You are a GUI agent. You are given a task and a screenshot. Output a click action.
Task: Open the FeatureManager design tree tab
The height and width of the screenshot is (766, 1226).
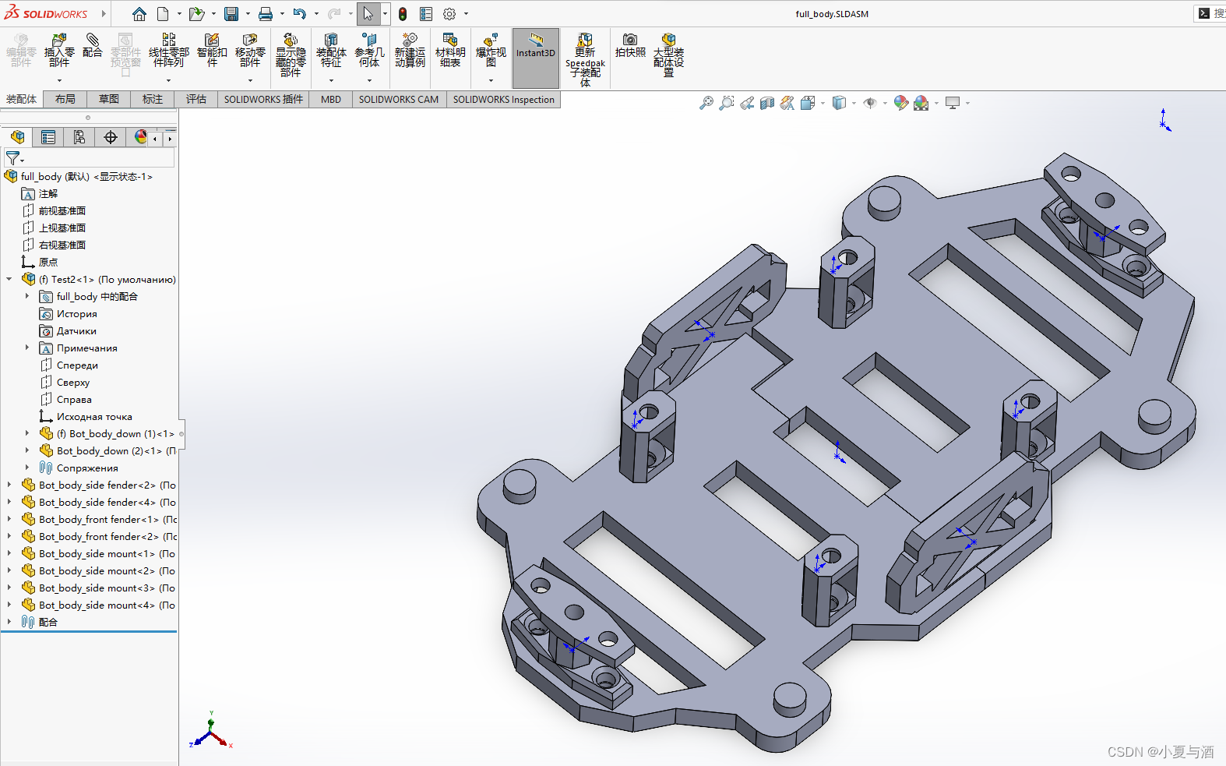pos(18,137)
